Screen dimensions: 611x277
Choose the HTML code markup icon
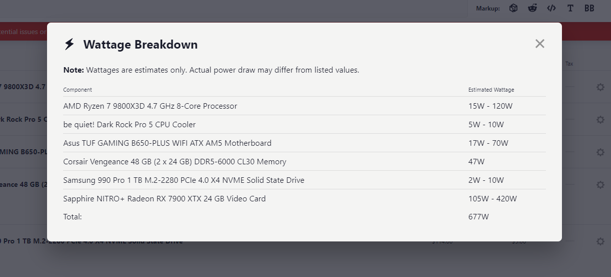(x=551, y=8)
